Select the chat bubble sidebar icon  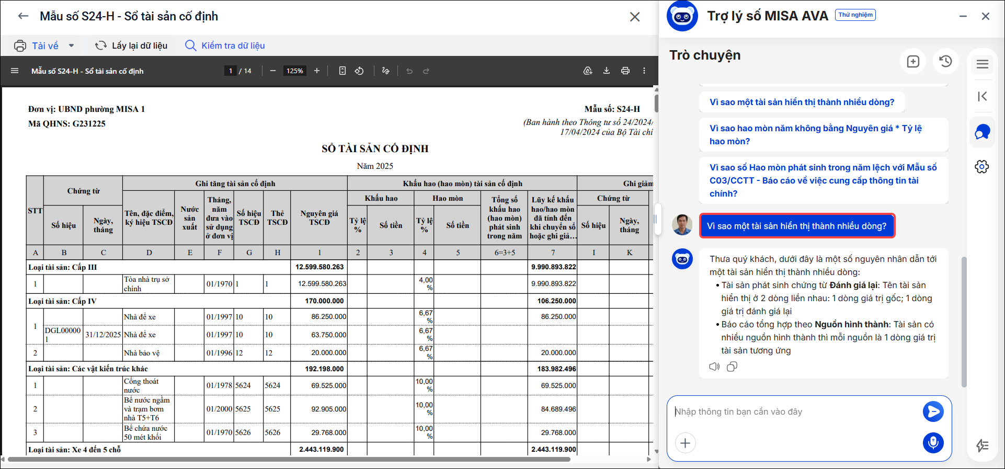983,132
